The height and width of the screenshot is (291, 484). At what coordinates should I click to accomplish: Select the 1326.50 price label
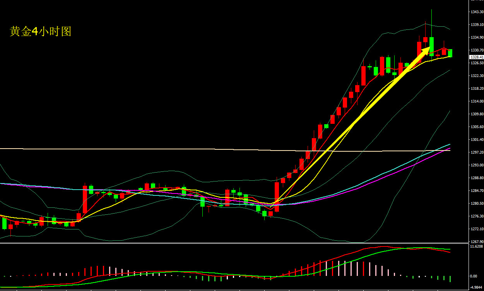pyautogui.click(x=477, y=63)
